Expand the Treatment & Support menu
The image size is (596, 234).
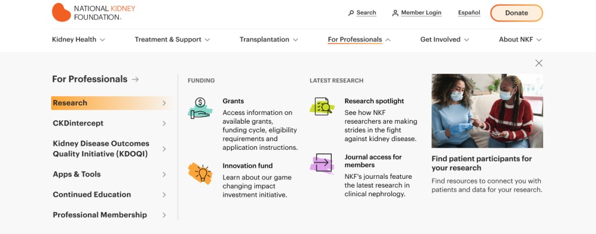click(x=172, y=39)
